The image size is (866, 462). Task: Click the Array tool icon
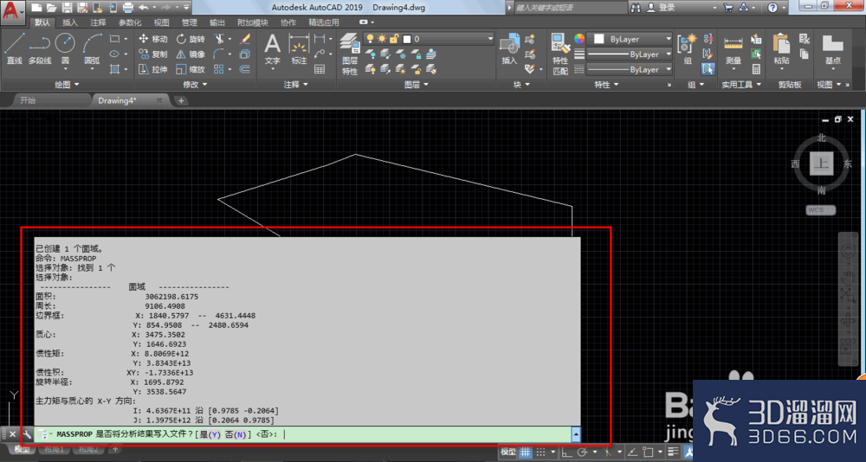tap(219, 69)
